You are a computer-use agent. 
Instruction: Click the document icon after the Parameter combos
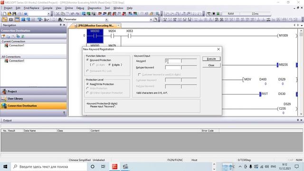(x=155, y=19)
